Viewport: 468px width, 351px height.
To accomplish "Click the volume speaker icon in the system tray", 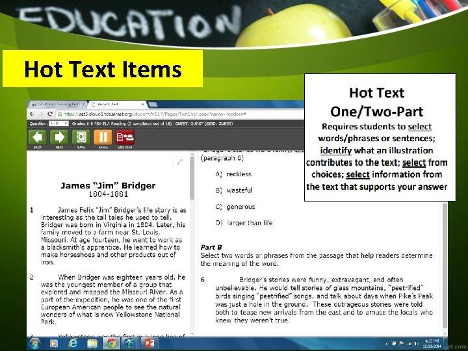I will click(417, 344).
